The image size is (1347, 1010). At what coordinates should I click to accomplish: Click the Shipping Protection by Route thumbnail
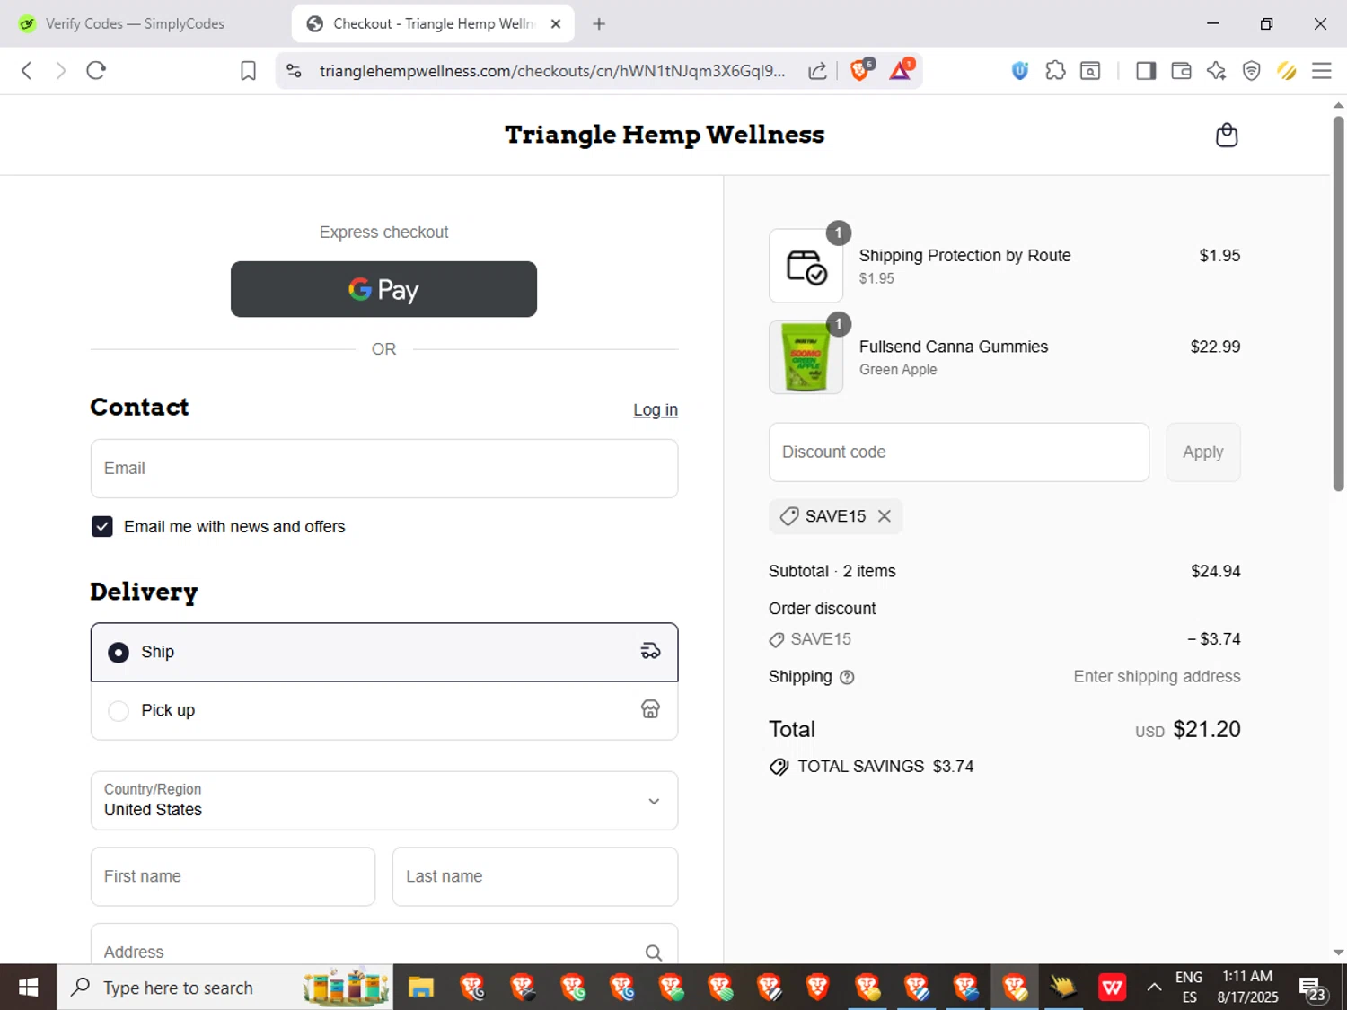click(806, 266)
